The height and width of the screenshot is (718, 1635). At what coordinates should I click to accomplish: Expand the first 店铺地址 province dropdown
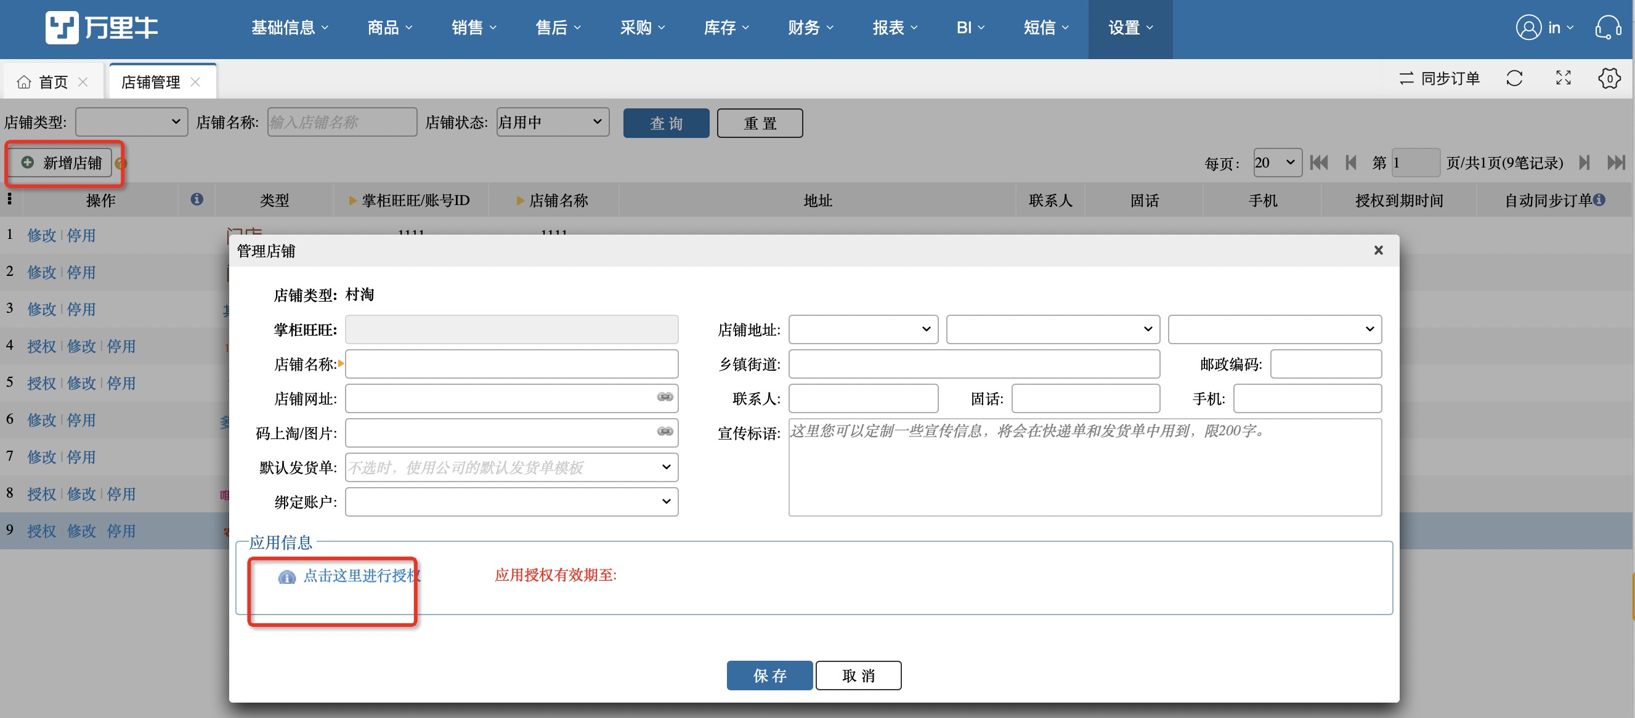click(x=863, y=329)
